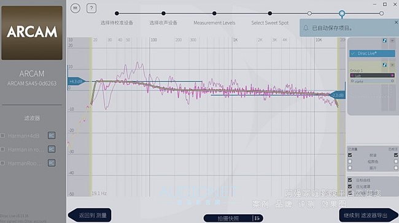Click the +4.3 dB level handle
This screenshot has height=223, width=399.
(76, 81)
